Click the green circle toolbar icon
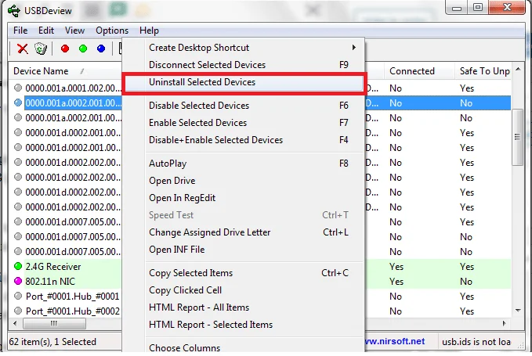The height and width of the screenshot is (356, 532). tap(83, 49)
